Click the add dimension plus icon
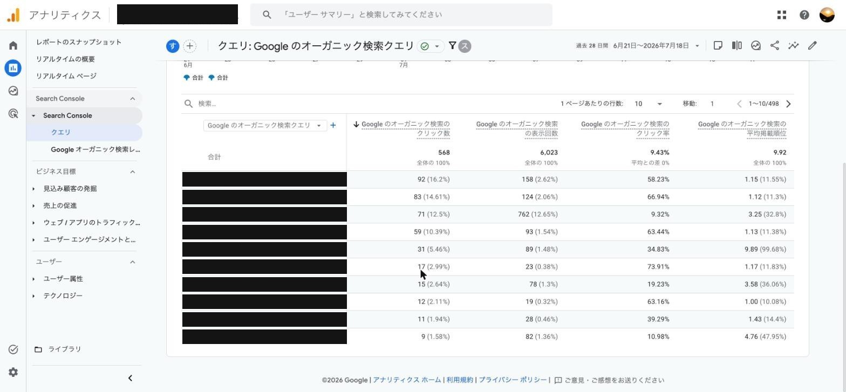Screen dimensions: 846x392 333,125
